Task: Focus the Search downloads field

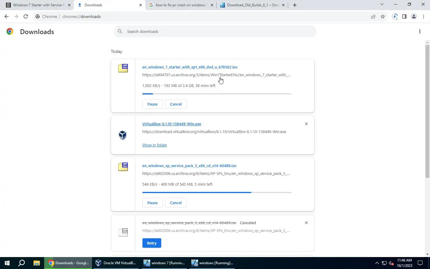Action: pos(215,31)
